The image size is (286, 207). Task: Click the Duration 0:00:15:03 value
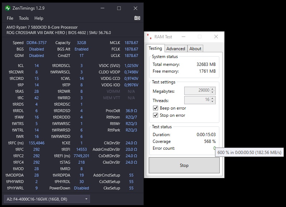tap(206, 134)
